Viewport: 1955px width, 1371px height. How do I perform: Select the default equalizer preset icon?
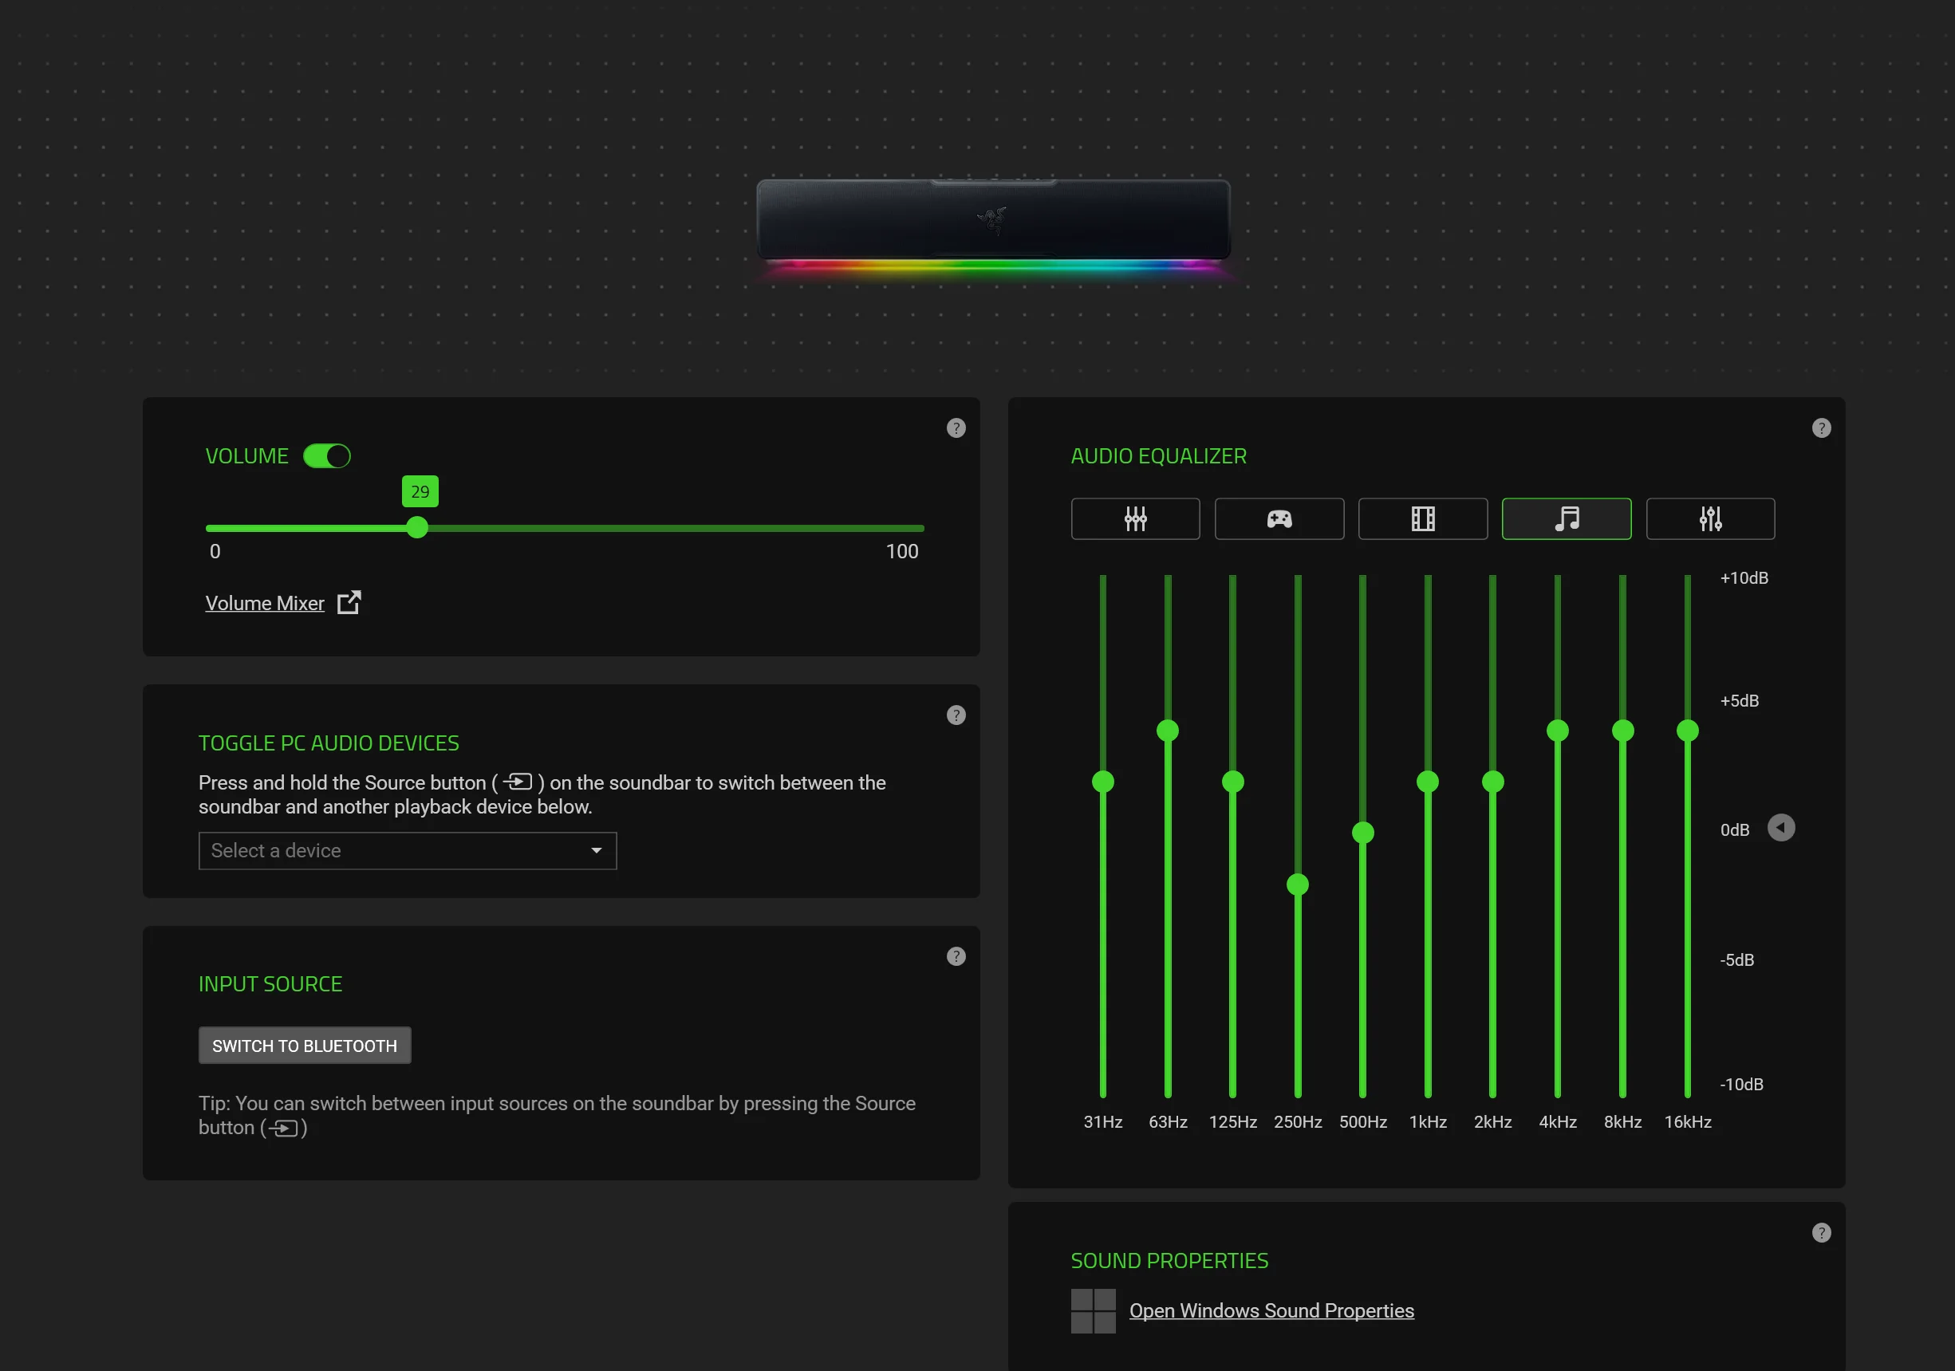(x=1135, y=518)
